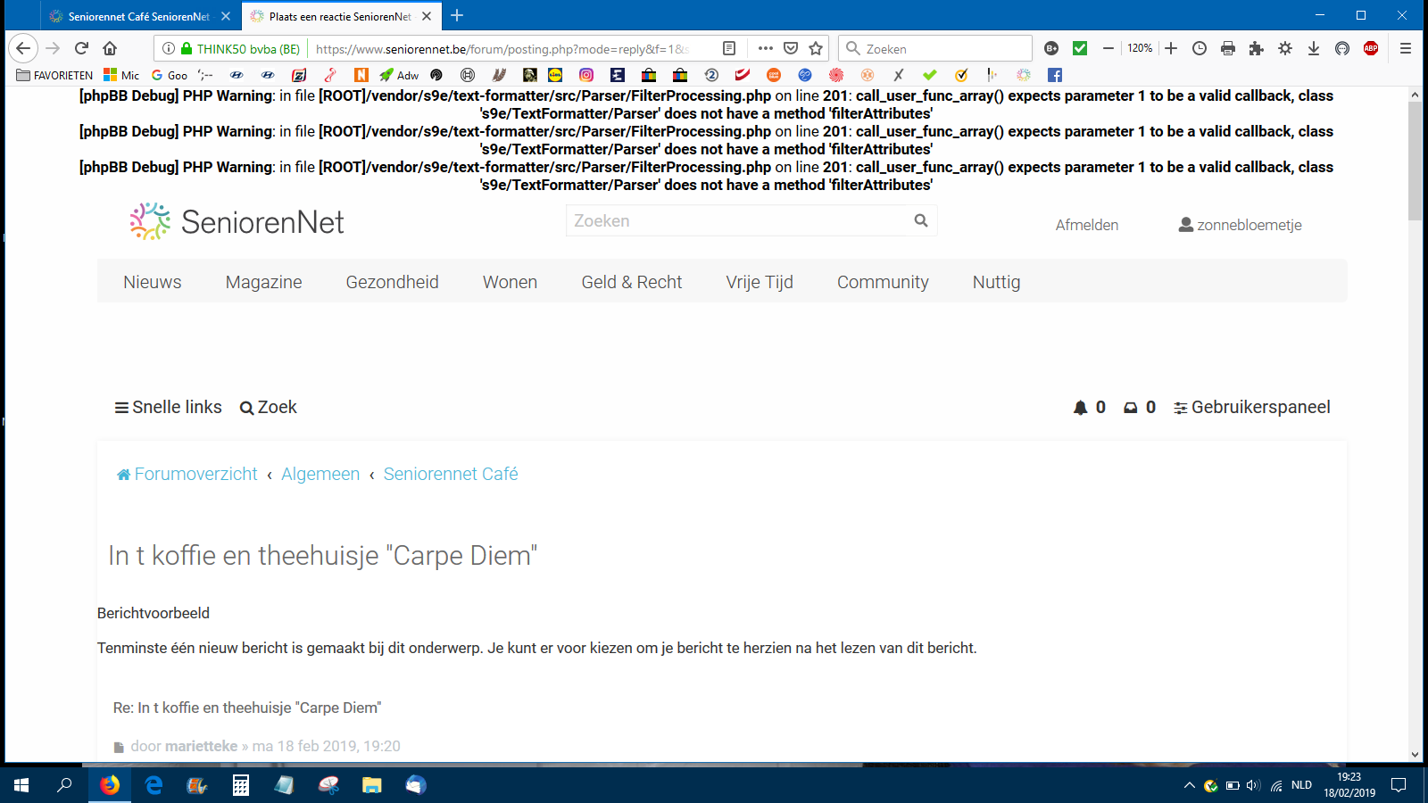Switch to the Seniorennet Café tab
The image size is (1428, 803).
point(138,16)
